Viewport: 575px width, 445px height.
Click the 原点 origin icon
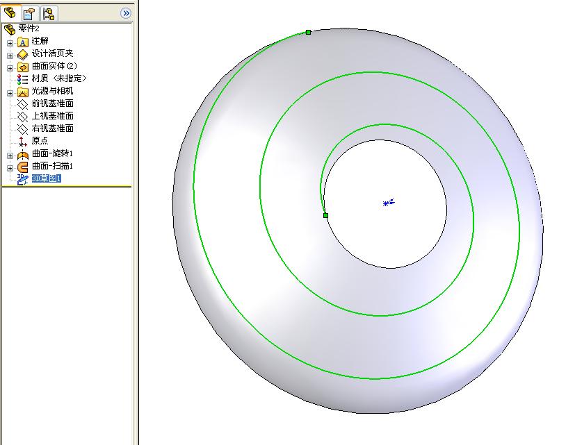pos(23,142)
